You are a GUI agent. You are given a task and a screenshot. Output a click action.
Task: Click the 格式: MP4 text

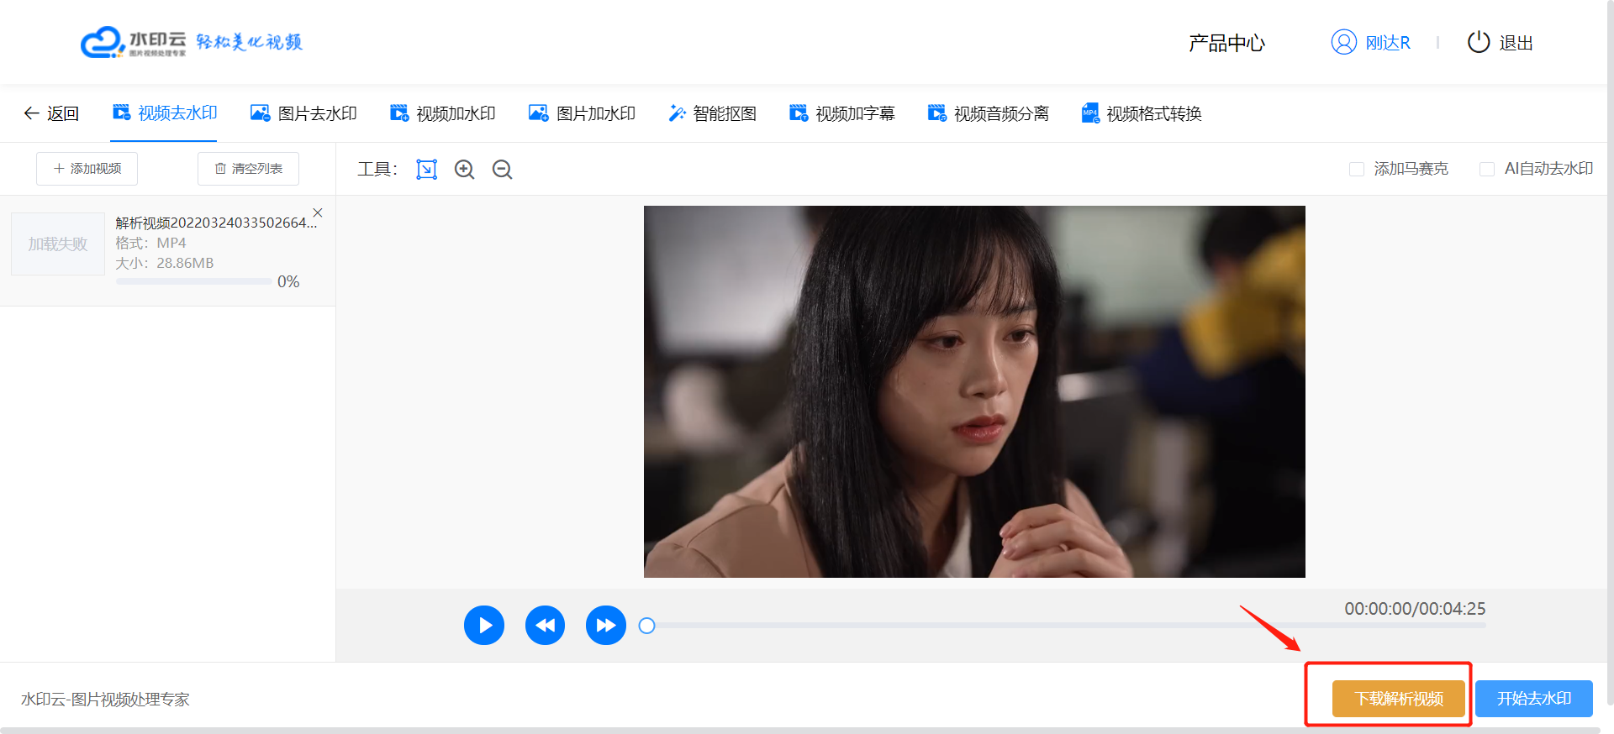point(150,243)
